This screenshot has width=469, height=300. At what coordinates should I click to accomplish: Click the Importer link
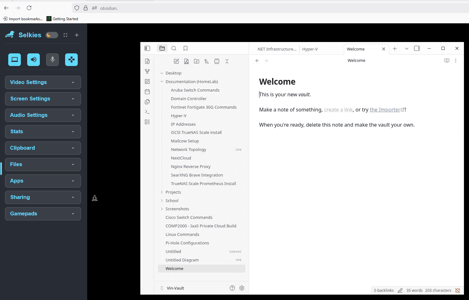(385, 110)
